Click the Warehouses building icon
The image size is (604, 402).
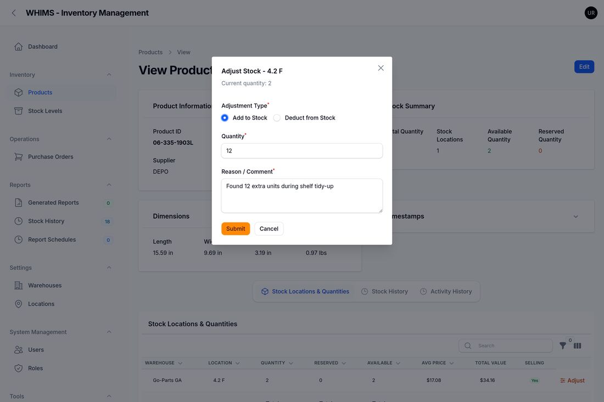(x=19, y=285)
